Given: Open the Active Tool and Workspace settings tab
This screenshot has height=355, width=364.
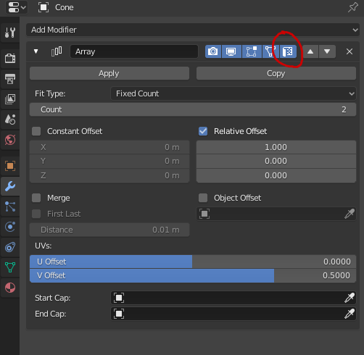Looking at the screenshot, I should click(10, 32).
